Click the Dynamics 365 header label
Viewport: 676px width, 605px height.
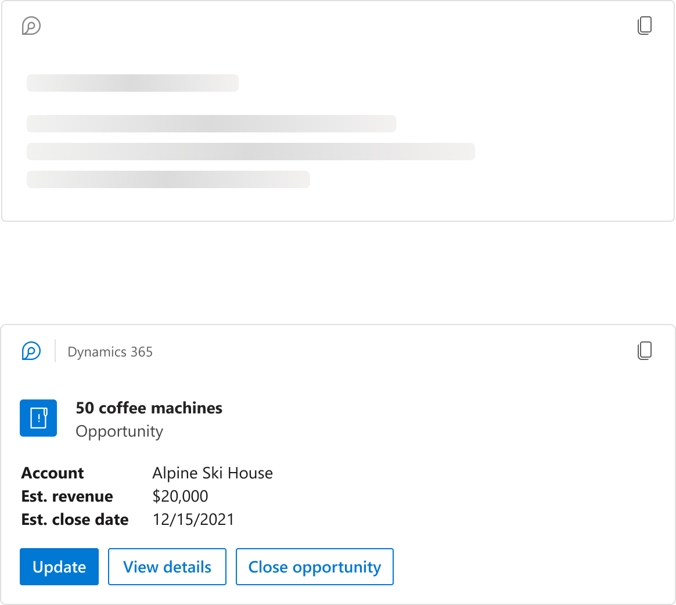pyautogui.click(x=110, y=352)
